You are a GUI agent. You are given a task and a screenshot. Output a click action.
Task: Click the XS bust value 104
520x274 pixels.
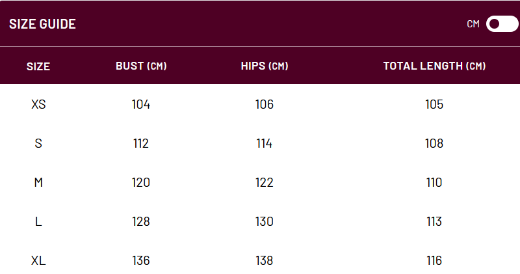(x=141, y=104)
